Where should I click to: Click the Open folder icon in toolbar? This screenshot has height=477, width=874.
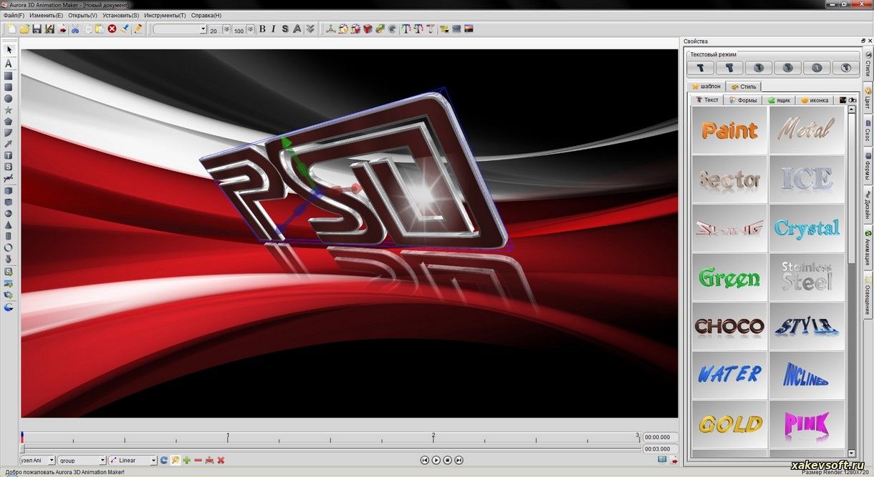(24, 29)
